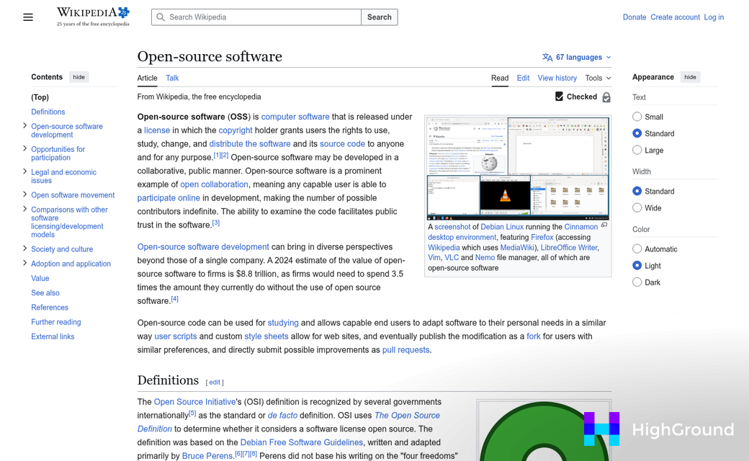This screenshot has height=461, width=749.
Task: Switch to the Article tab
Action: [x=147, y=78]
